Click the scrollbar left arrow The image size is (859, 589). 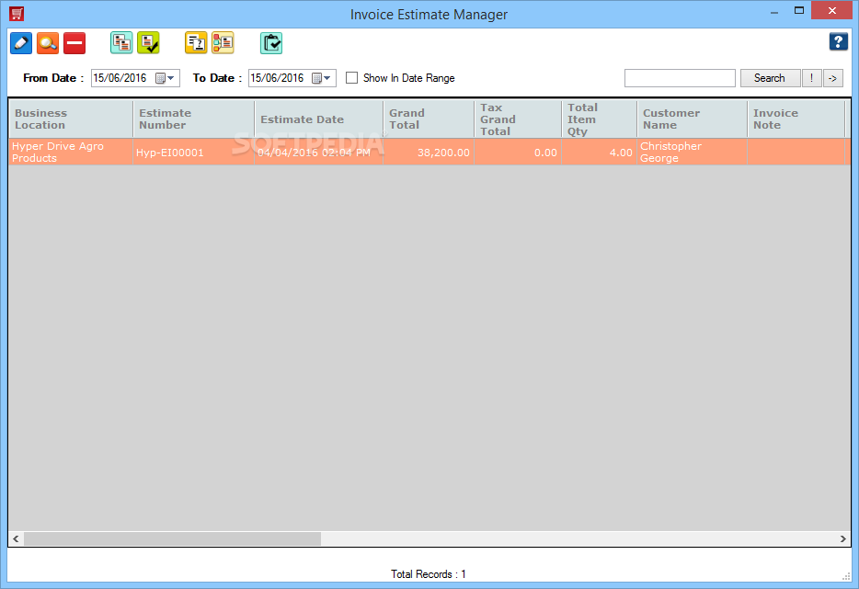pyautogui.click(x=16, y=538)
